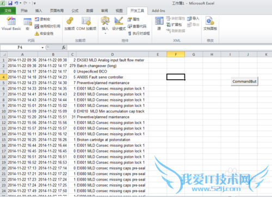Screen dimensions: 272x197
Task: Switch to the Formulas tab
Action: pos(75,11)
